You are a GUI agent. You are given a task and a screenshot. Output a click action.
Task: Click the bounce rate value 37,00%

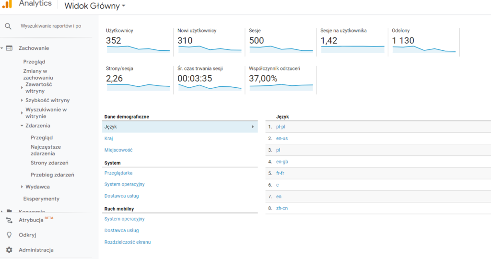pos(263,79)
